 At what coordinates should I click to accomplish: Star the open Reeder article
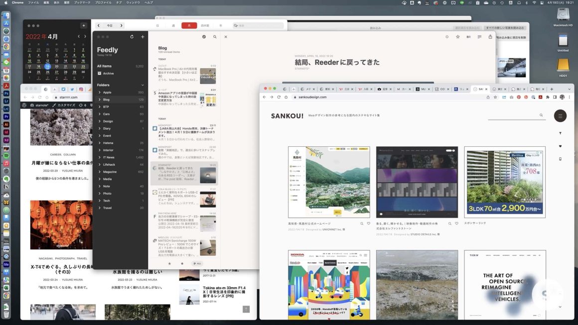click(x=457, y=37)
